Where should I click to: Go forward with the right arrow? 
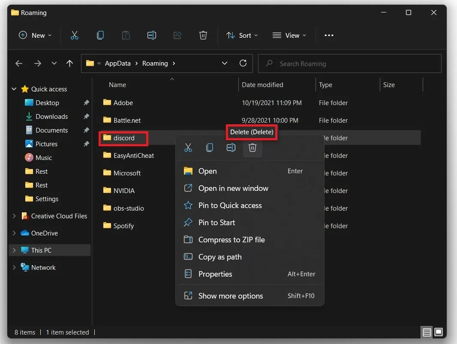coord(38,63)
